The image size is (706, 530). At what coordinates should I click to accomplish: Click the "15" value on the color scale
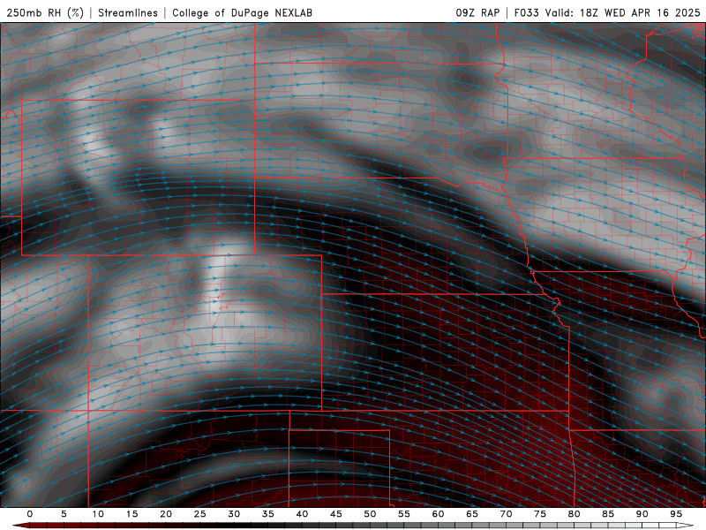pyautogui.click(x=131, y=514)
